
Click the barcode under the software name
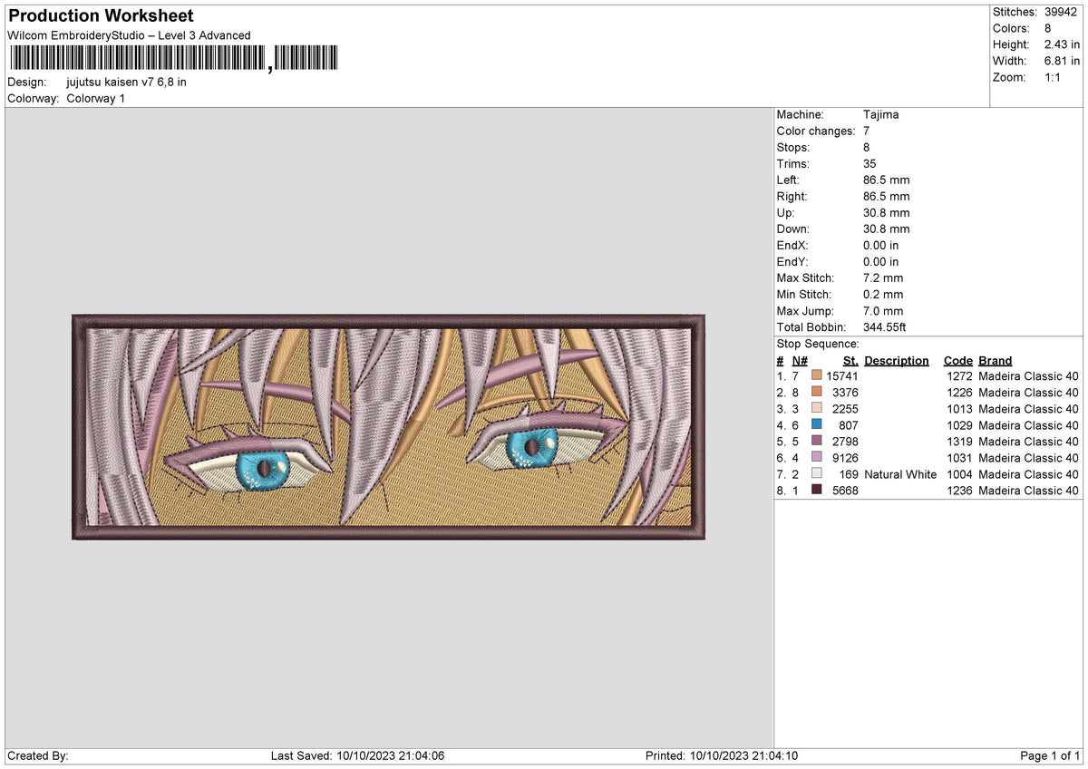[173, 59]
